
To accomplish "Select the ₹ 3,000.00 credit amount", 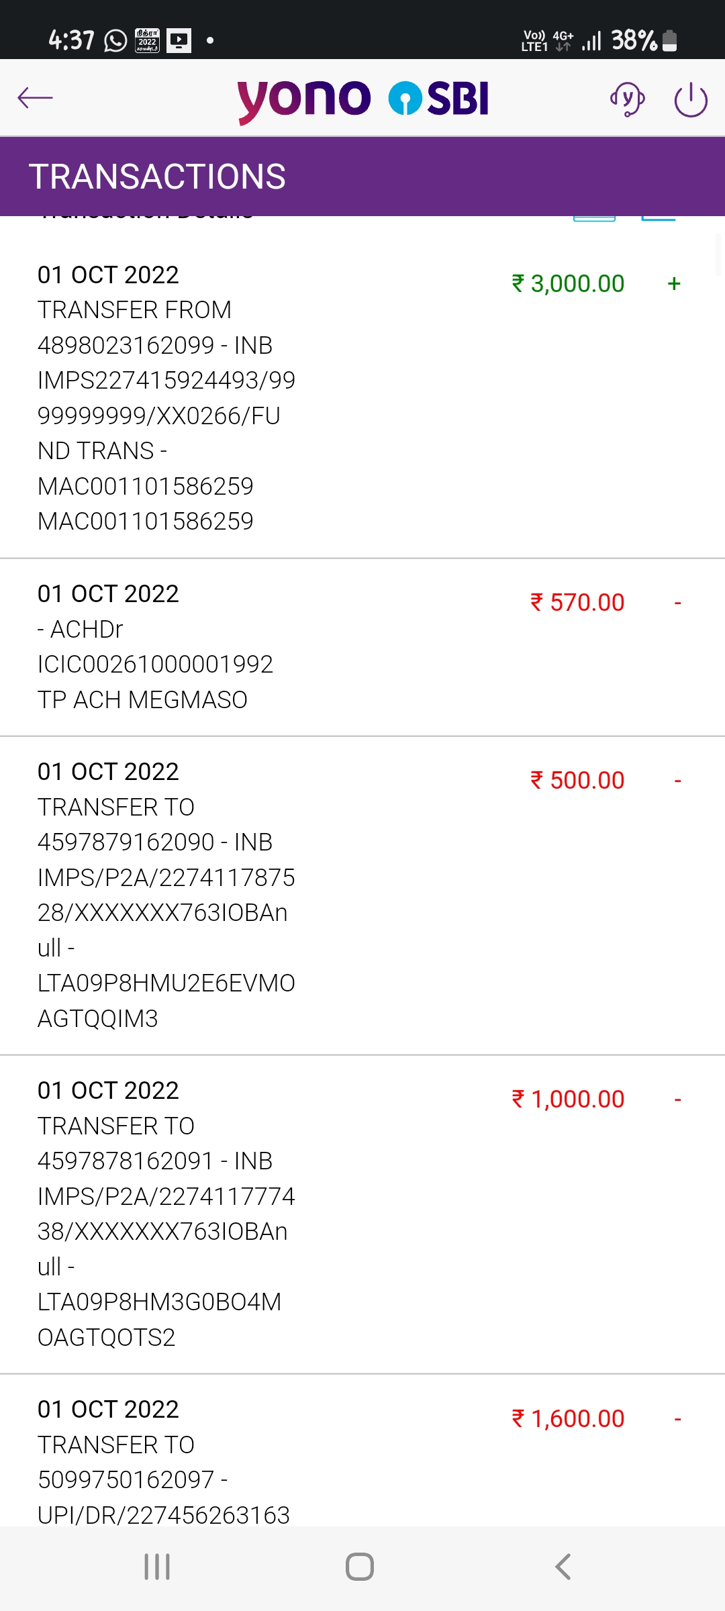I will 568,284.
